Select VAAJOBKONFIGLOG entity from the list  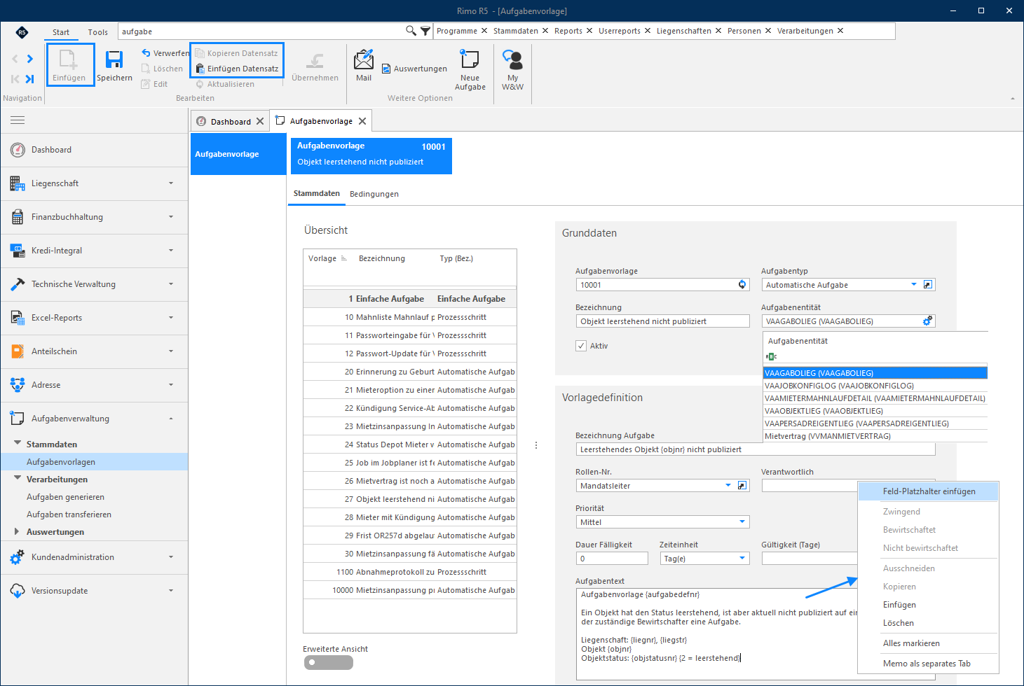[x=875, y=386]
